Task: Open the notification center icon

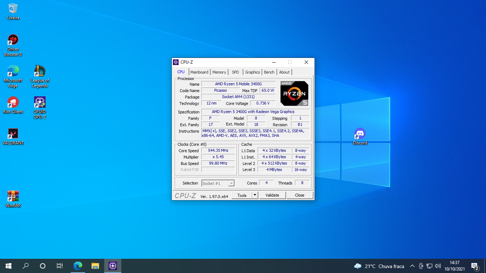Action: pyautogui.click(x=475, y=266)
